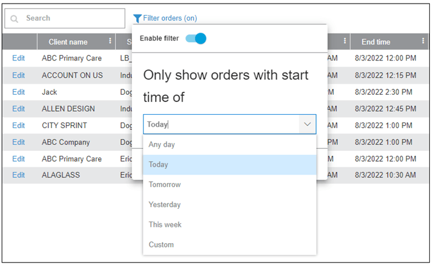This screenshot has width=436, height=265.
Task: Choose Tomorrow in the dropdown
Action: click(x=165, y=185)
